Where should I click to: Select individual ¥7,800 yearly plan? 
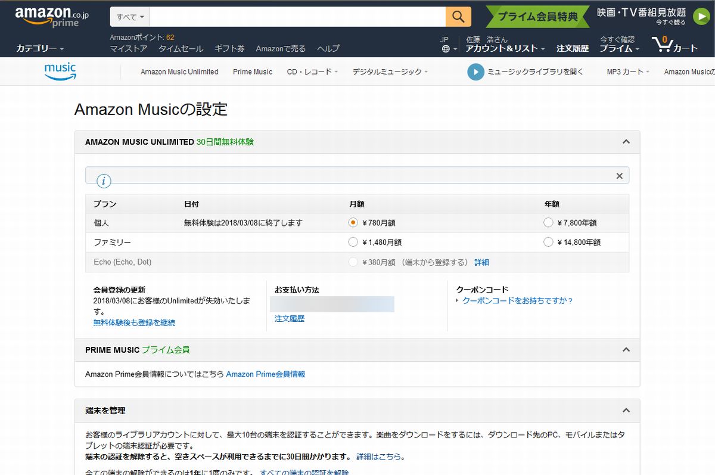(548, 222)
